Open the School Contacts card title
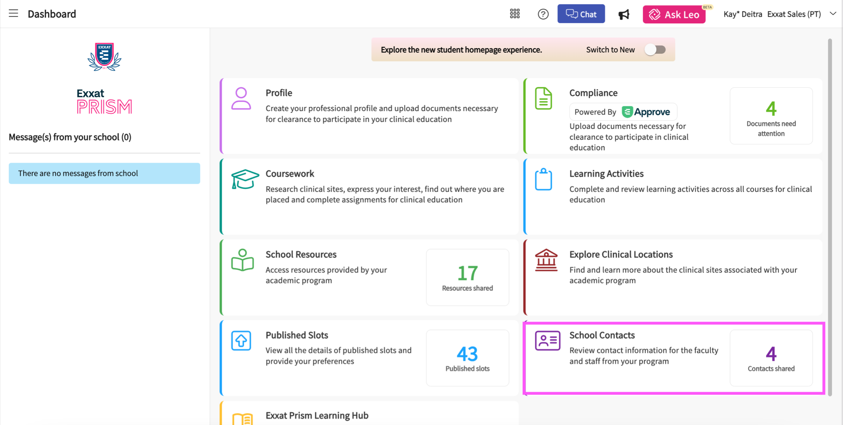Image resolution: width=843 pixels, height=425 pixels. [x=602, y=335]
